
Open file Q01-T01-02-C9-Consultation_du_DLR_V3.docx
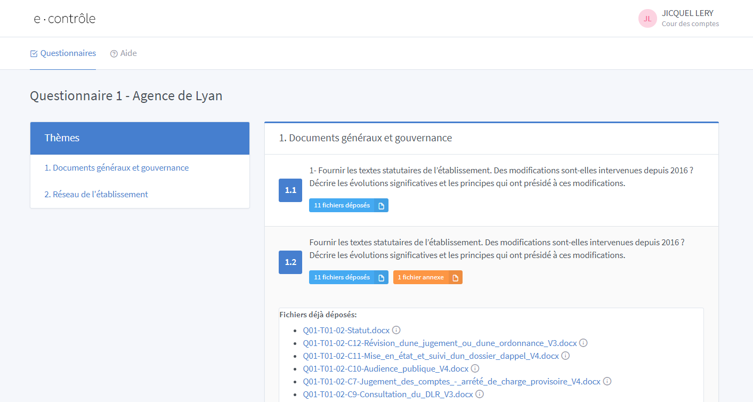(388, 394)
